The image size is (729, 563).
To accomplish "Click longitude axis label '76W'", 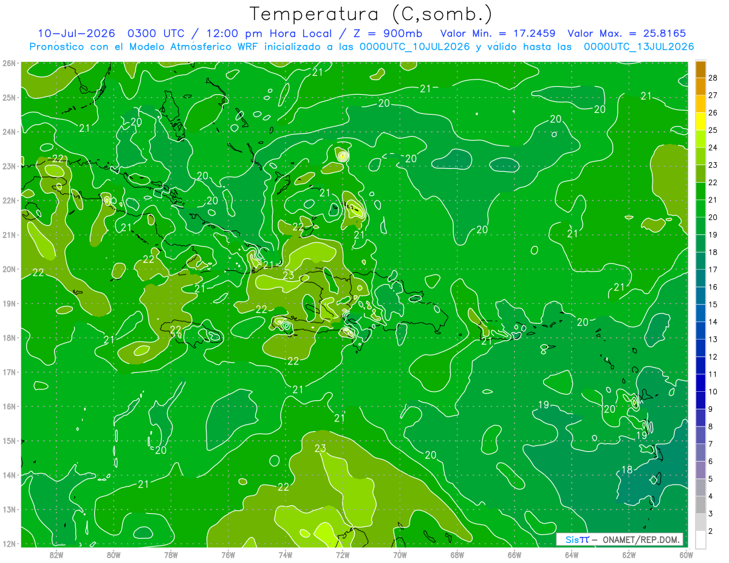I will pos(228,554).
